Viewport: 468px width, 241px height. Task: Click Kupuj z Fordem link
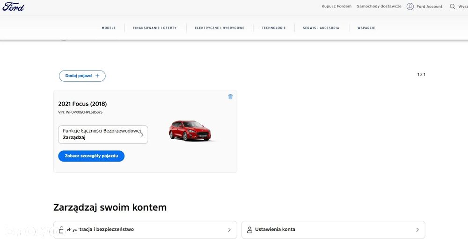(x=336, y=6)
